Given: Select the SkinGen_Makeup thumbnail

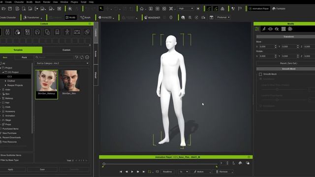Looking at the screenshot, I should pos(47,85).
